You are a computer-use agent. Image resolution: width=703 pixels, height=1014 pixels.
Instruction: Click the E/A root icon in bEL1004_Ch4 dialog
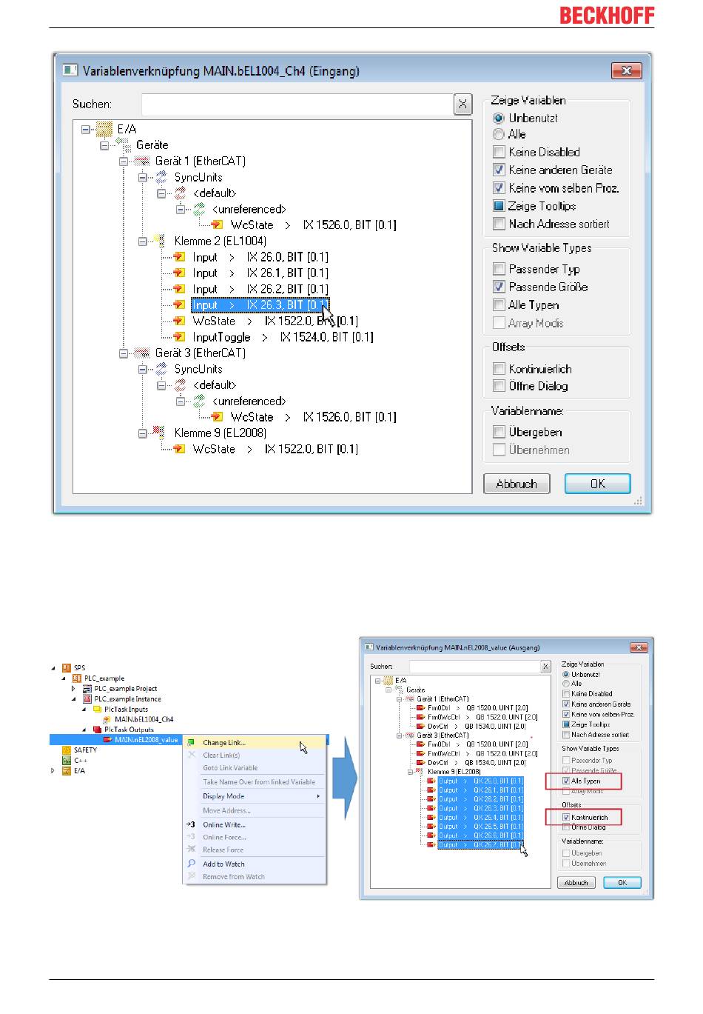[x=104, y=129]
